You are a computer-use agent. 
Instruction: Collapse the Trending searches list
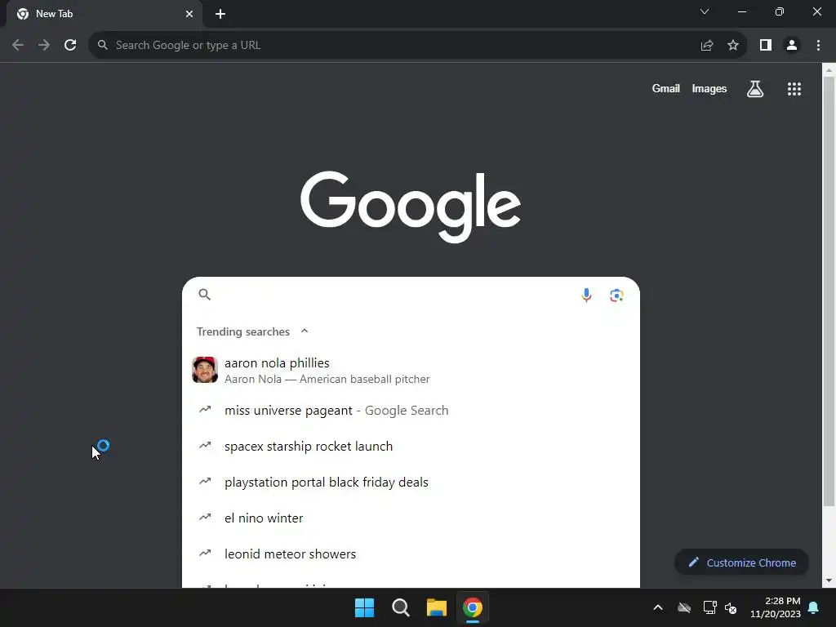(x=305, y=331)
